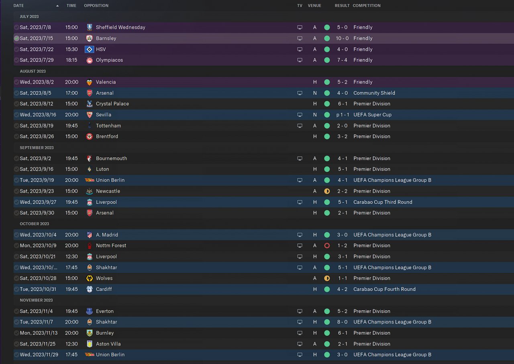This screenshot has width=514, height=364.
Task: Collapse the October 2023 month group
Action: pos(35,224)
